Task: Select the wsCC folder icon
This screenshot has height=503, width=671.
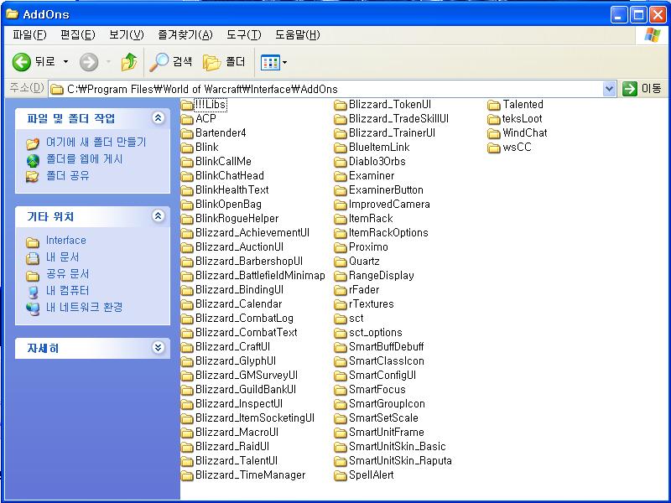Action: point(494,148)
